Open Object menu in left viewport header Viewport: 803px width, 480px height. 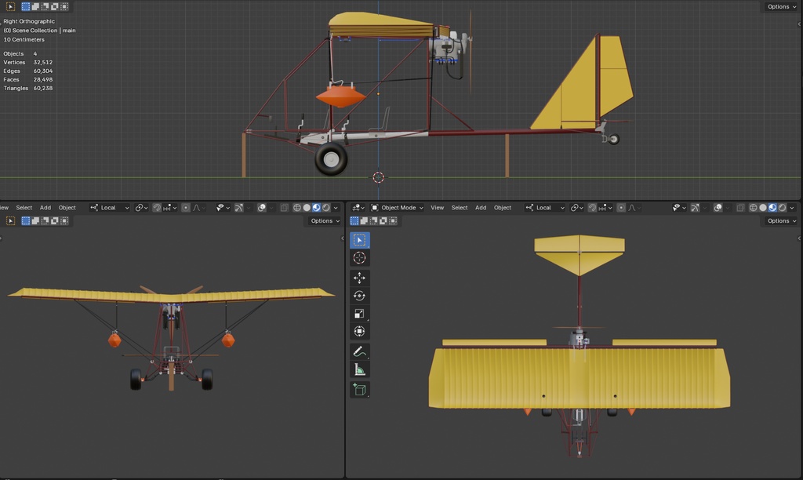pyautogui.click(x=67, y=208)
